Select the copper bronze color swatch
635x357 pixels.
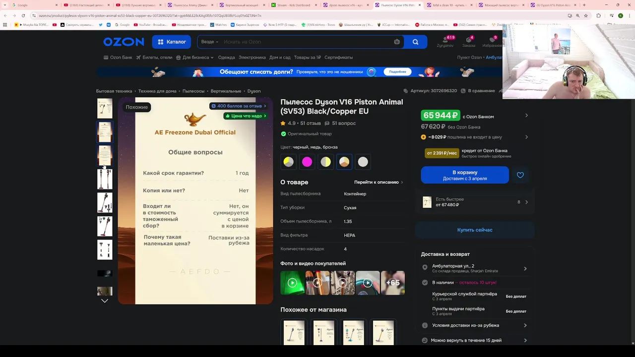click(x=344, y=162)
